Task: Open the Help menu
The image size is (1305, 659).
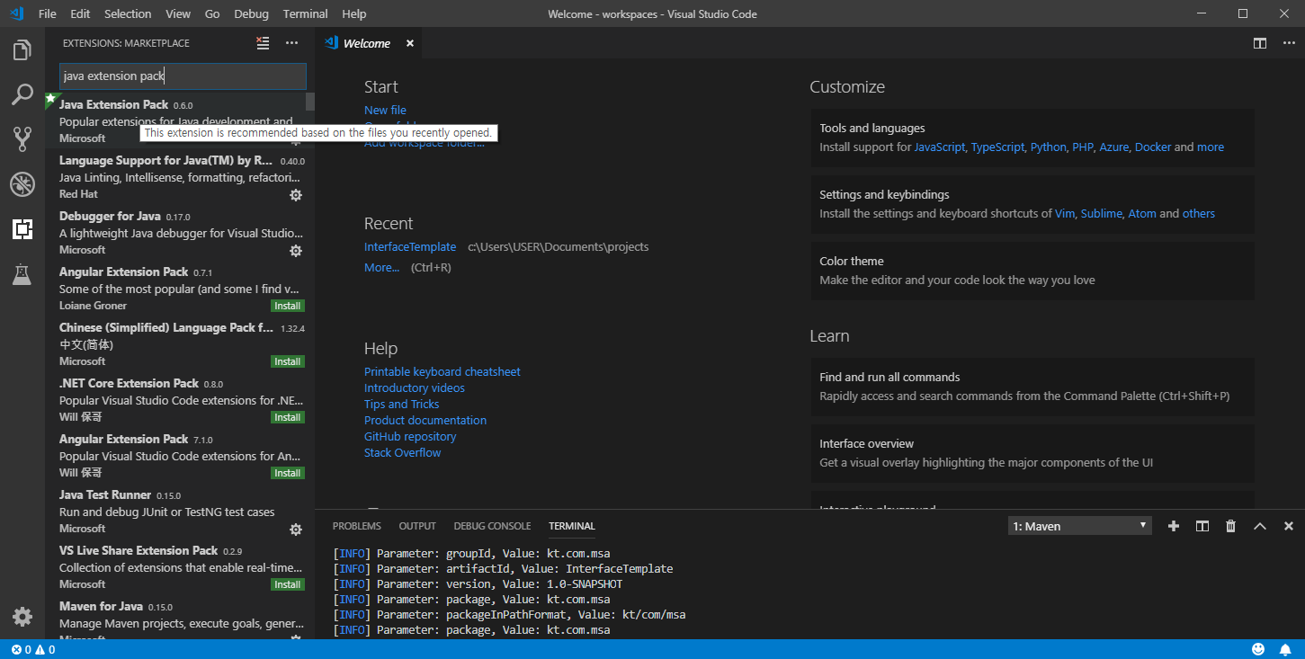Action: 354,13
